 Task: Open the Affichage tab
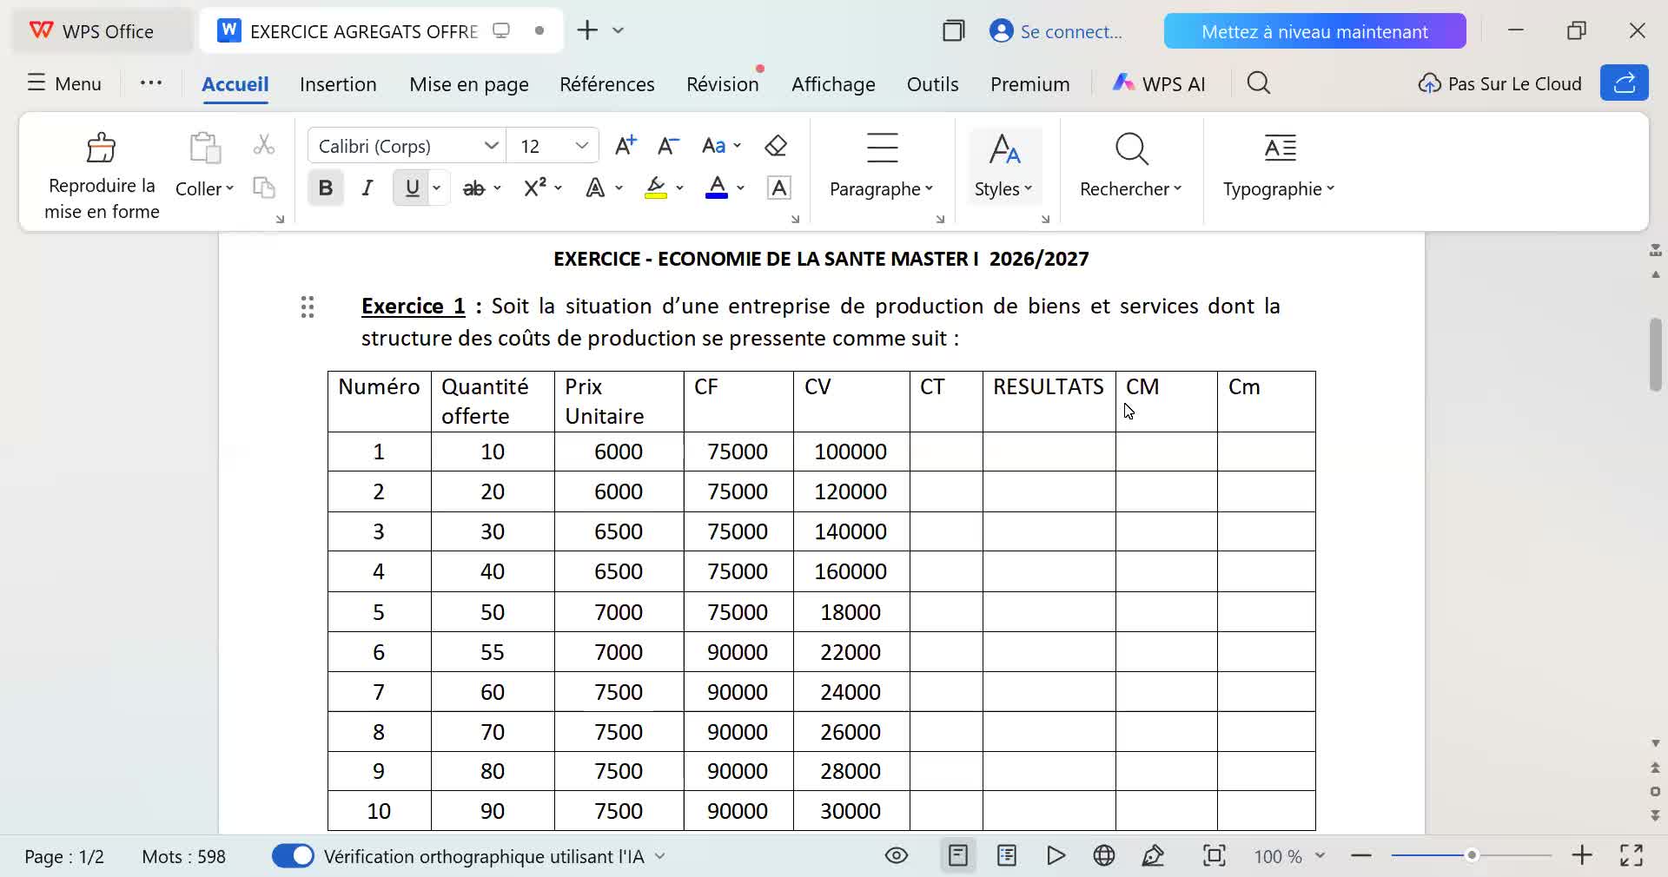[x=833, y=84]
